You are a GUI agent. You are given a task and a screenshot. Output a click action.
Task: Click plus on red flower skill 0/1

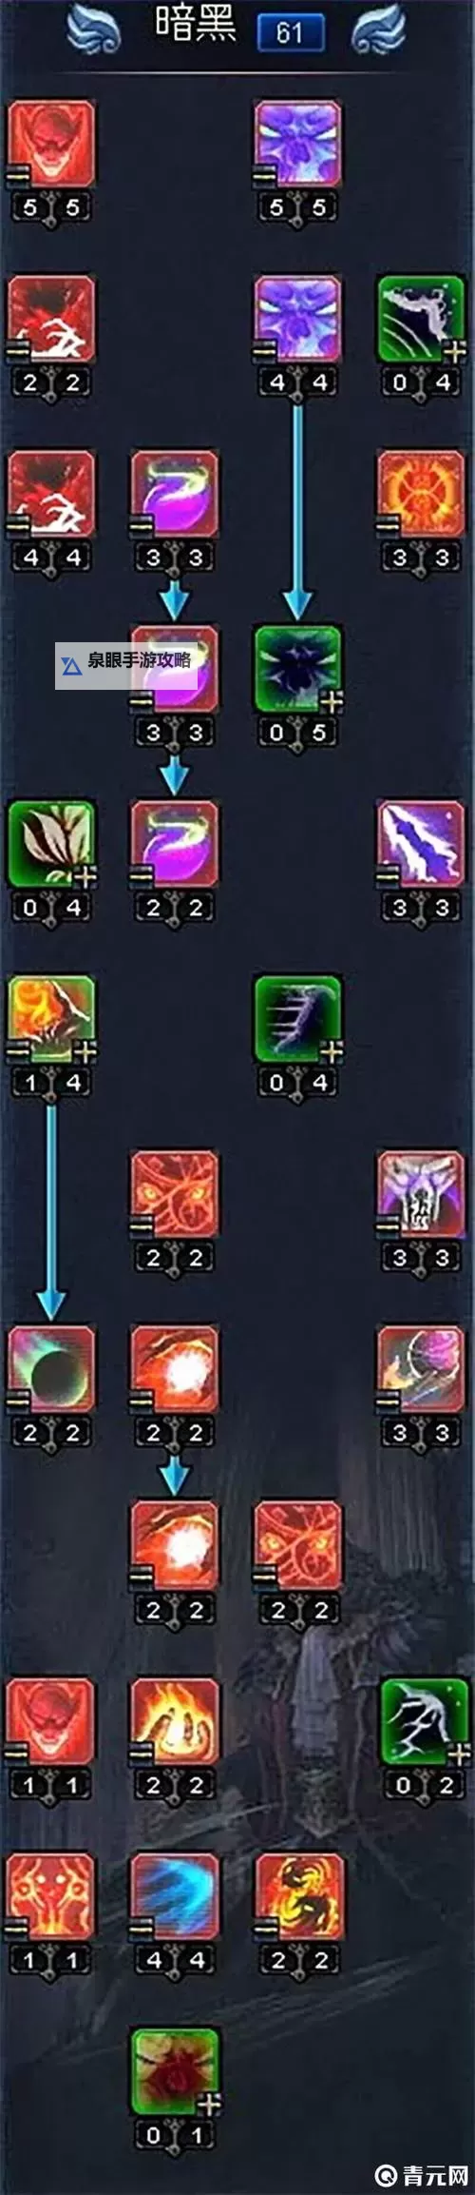click(x=208, y=2105)
